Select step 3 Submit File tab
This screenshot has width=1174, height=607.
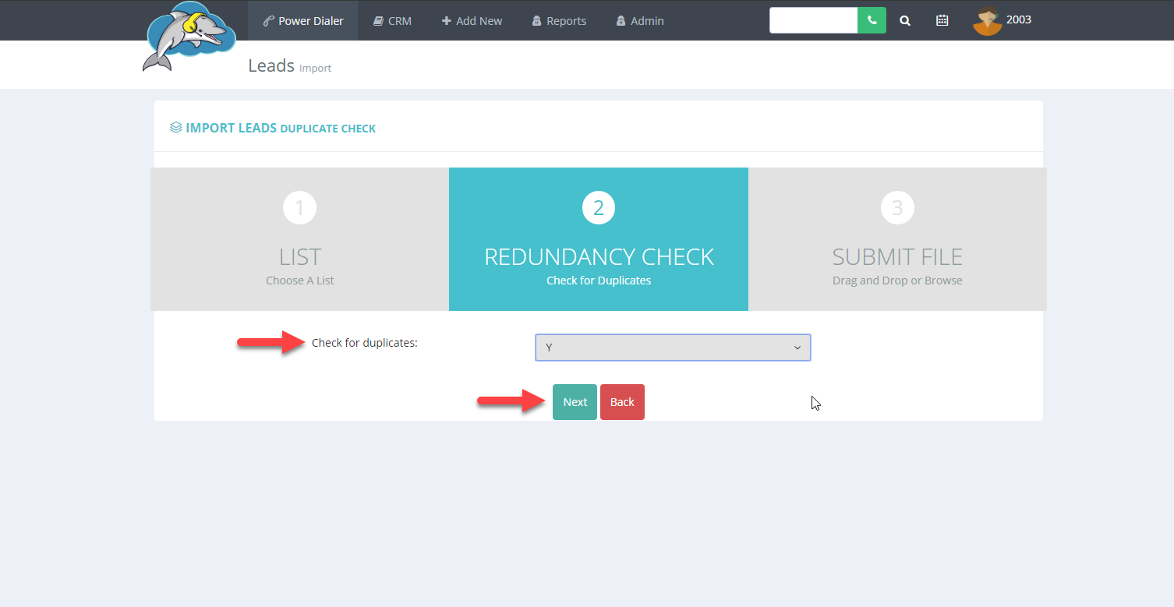tap(897, 239)
